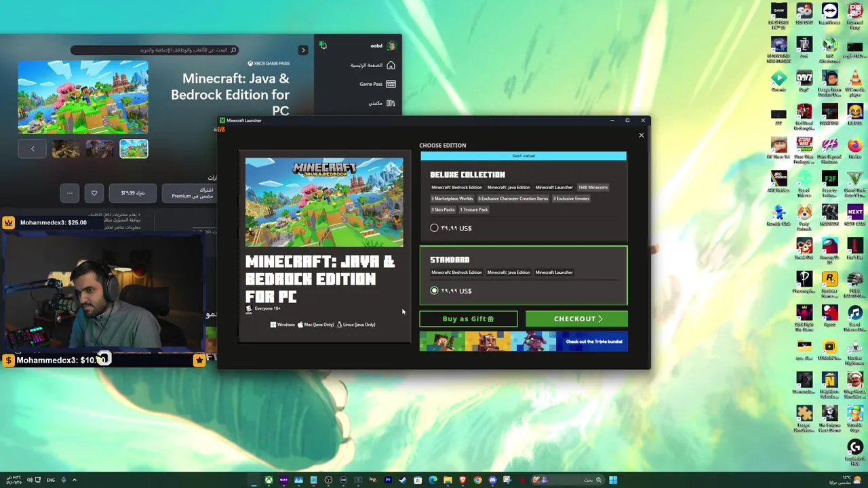Open Pummel Party desktop shortcut
The width and height of the screenshot is (868, 488).
(855, 15)
